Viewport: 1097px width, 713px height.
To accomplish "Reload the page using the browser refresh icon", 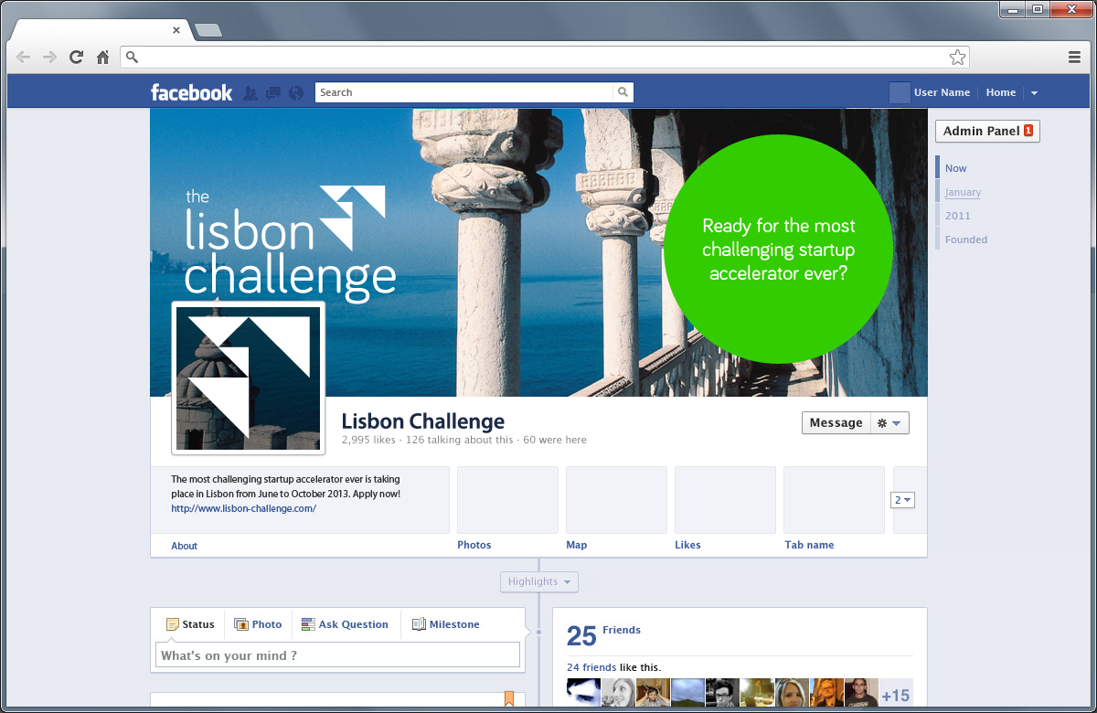I will coord(76,57).
